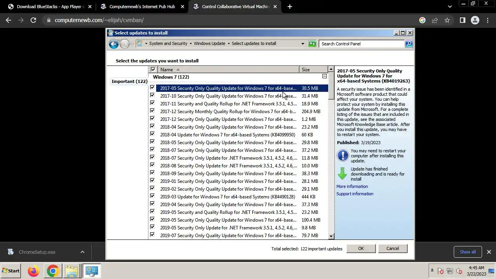Open the address bar history dropdown
Image resolution: width=496 pixels, height=279 pixels.
[303, 43]
